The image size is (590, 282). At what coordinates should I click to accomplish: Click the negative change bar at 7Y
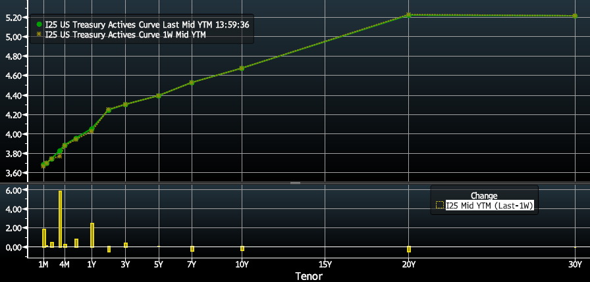click(x=192, y=249)
